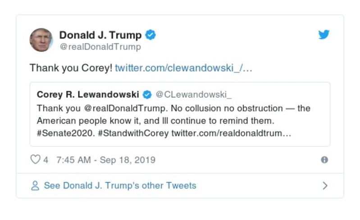This screenshot has width=360, height=220.
Task: Click verified badge beside Donald J. Trump
Action: point(150,35)
